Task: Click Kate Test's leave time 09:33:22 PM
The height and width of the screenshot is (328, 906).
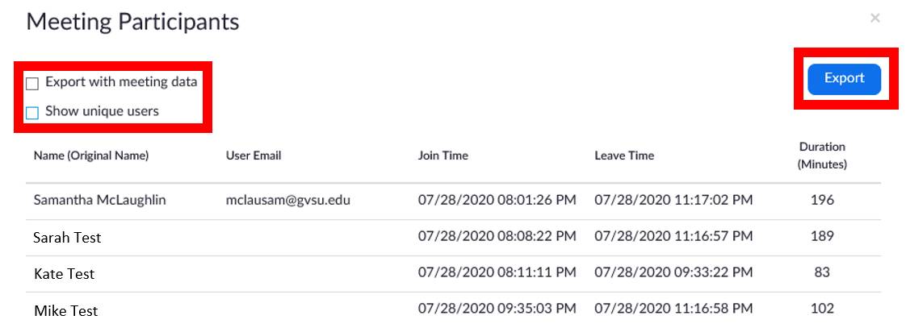Action: (673, 272)
